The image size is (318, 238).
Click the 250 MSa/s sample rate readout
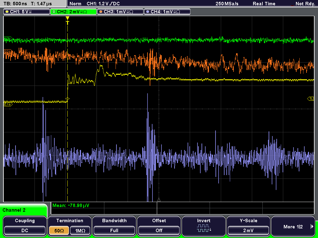227,4
